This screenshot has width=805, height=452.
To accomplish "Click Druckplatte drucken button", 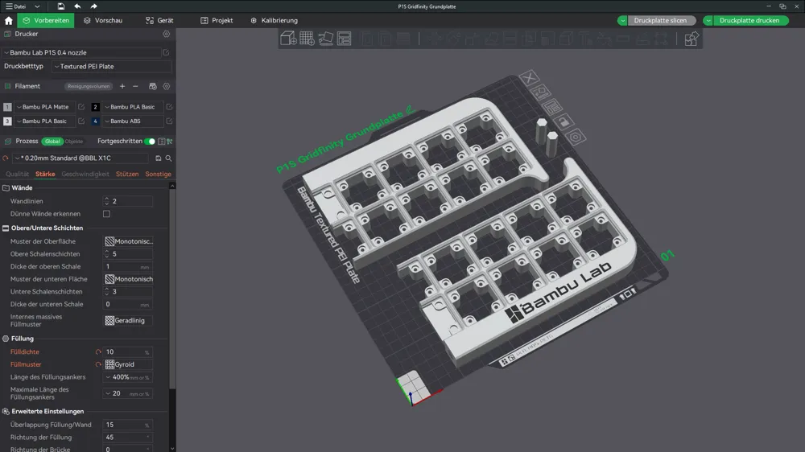I will [x=750, y=21].
